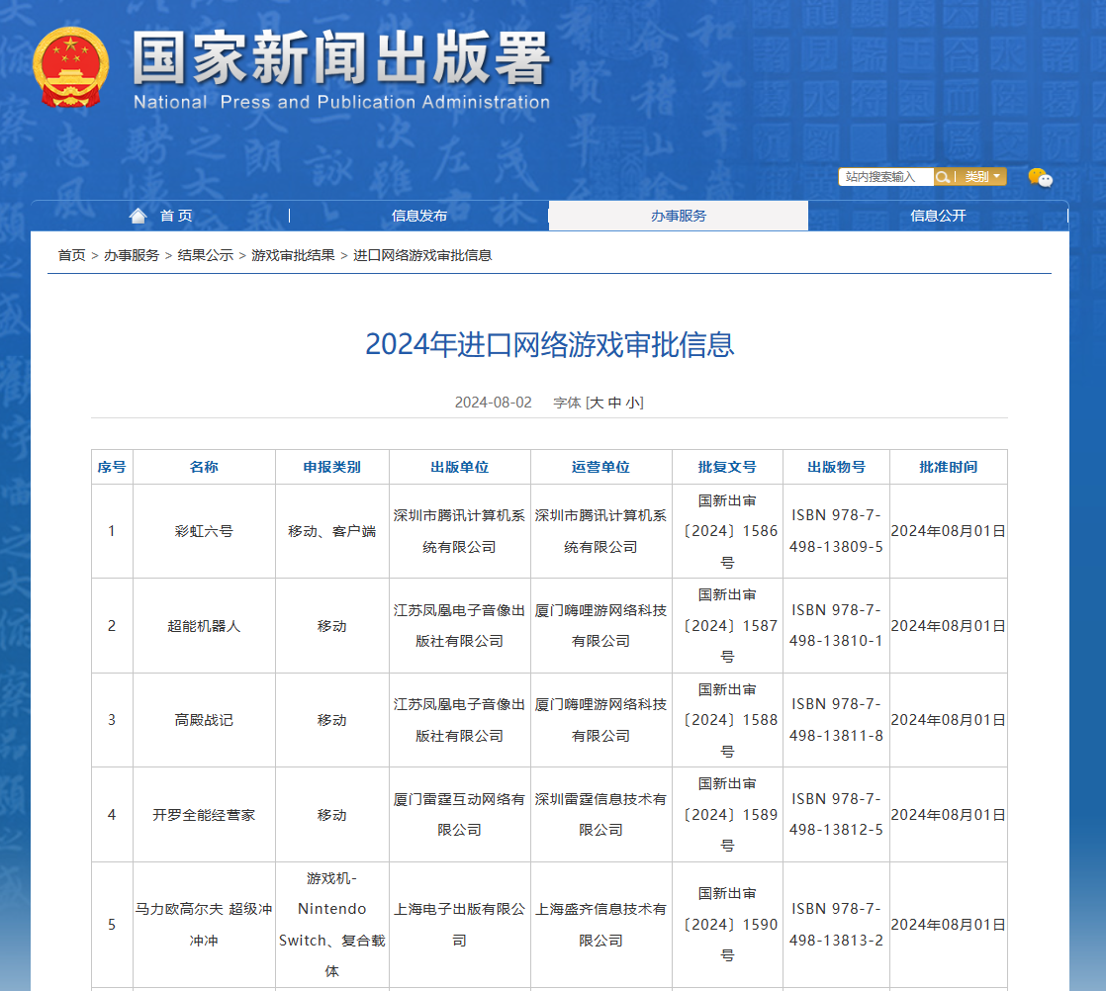The width and height of the screenshot is (1106, 991).
Task: Click the game name 开罗全能经营家
Action: click(x=204, y=815)
